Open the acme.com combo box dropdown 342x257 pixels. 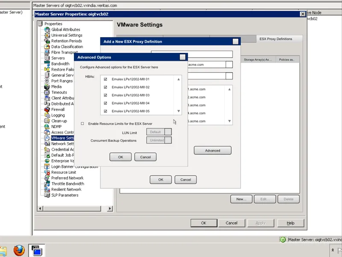pos(229,64)
